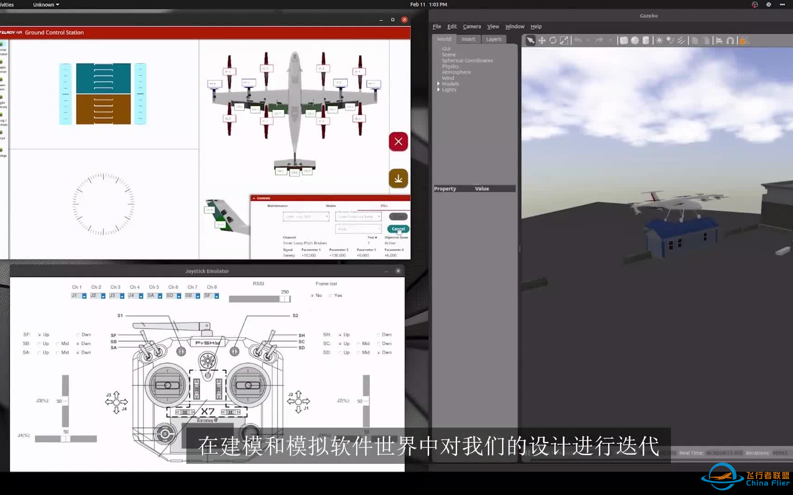Open Gazebo's Help menu
Viewport: 793px width, 495px height.
536,27
